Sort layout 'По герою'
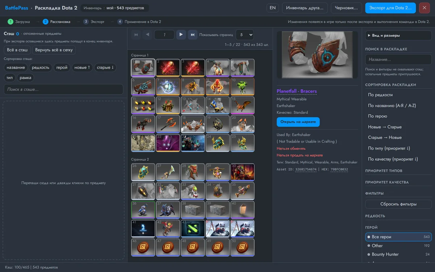 (398, 116)
